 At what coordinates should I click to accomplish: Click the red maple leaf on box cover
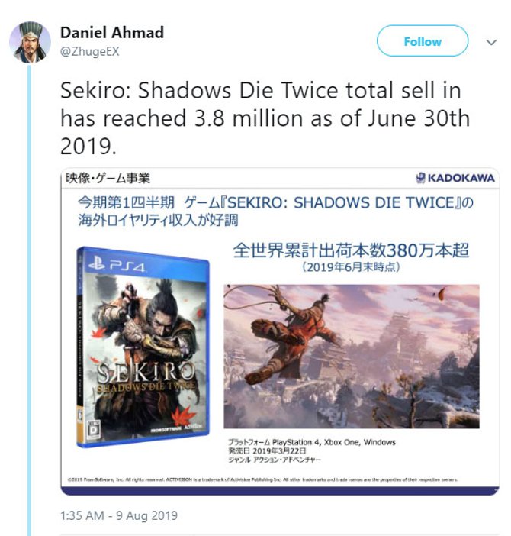(183, 415)
